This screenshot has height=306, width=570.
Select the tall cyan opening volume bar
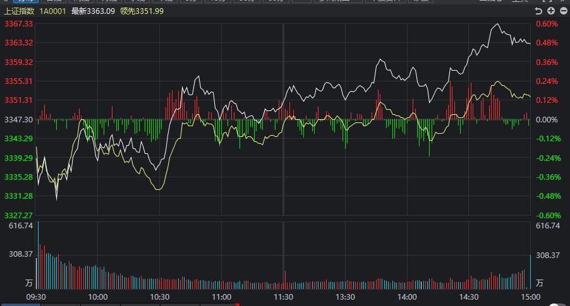click(38, 255)
